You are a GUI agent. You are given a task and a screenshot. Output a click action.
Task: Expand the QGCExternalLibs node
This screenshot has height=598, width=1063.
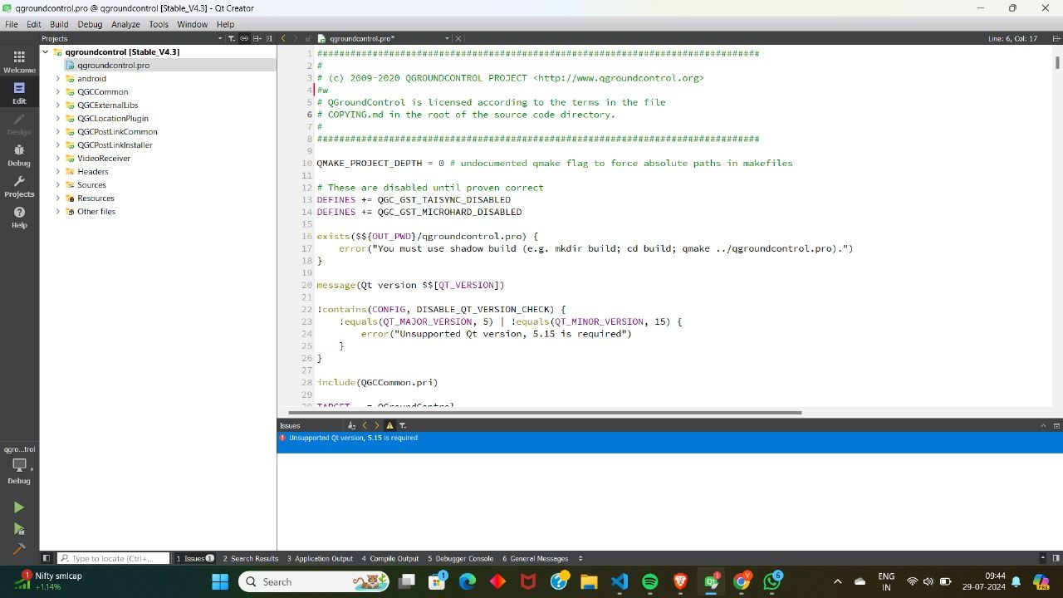58,105
